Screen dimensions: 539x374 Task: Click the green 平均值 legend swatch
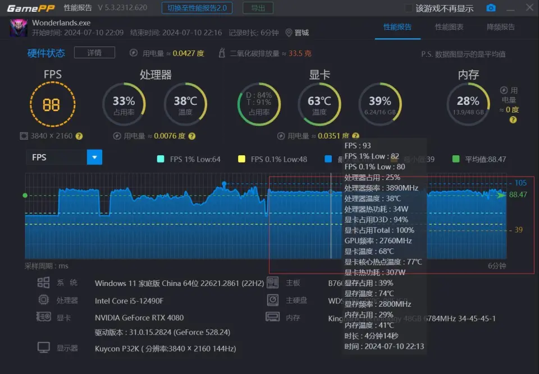456,159
